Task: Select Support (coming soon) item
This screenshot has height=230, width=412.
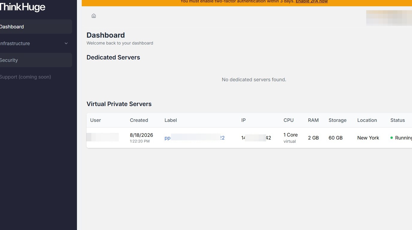Action: (25, 77)
